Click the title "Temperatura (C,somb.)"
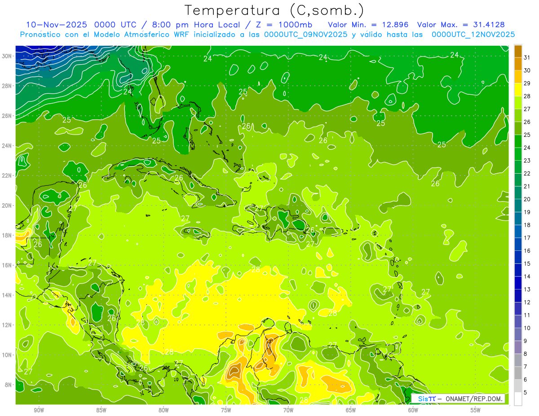 point(274,11)
